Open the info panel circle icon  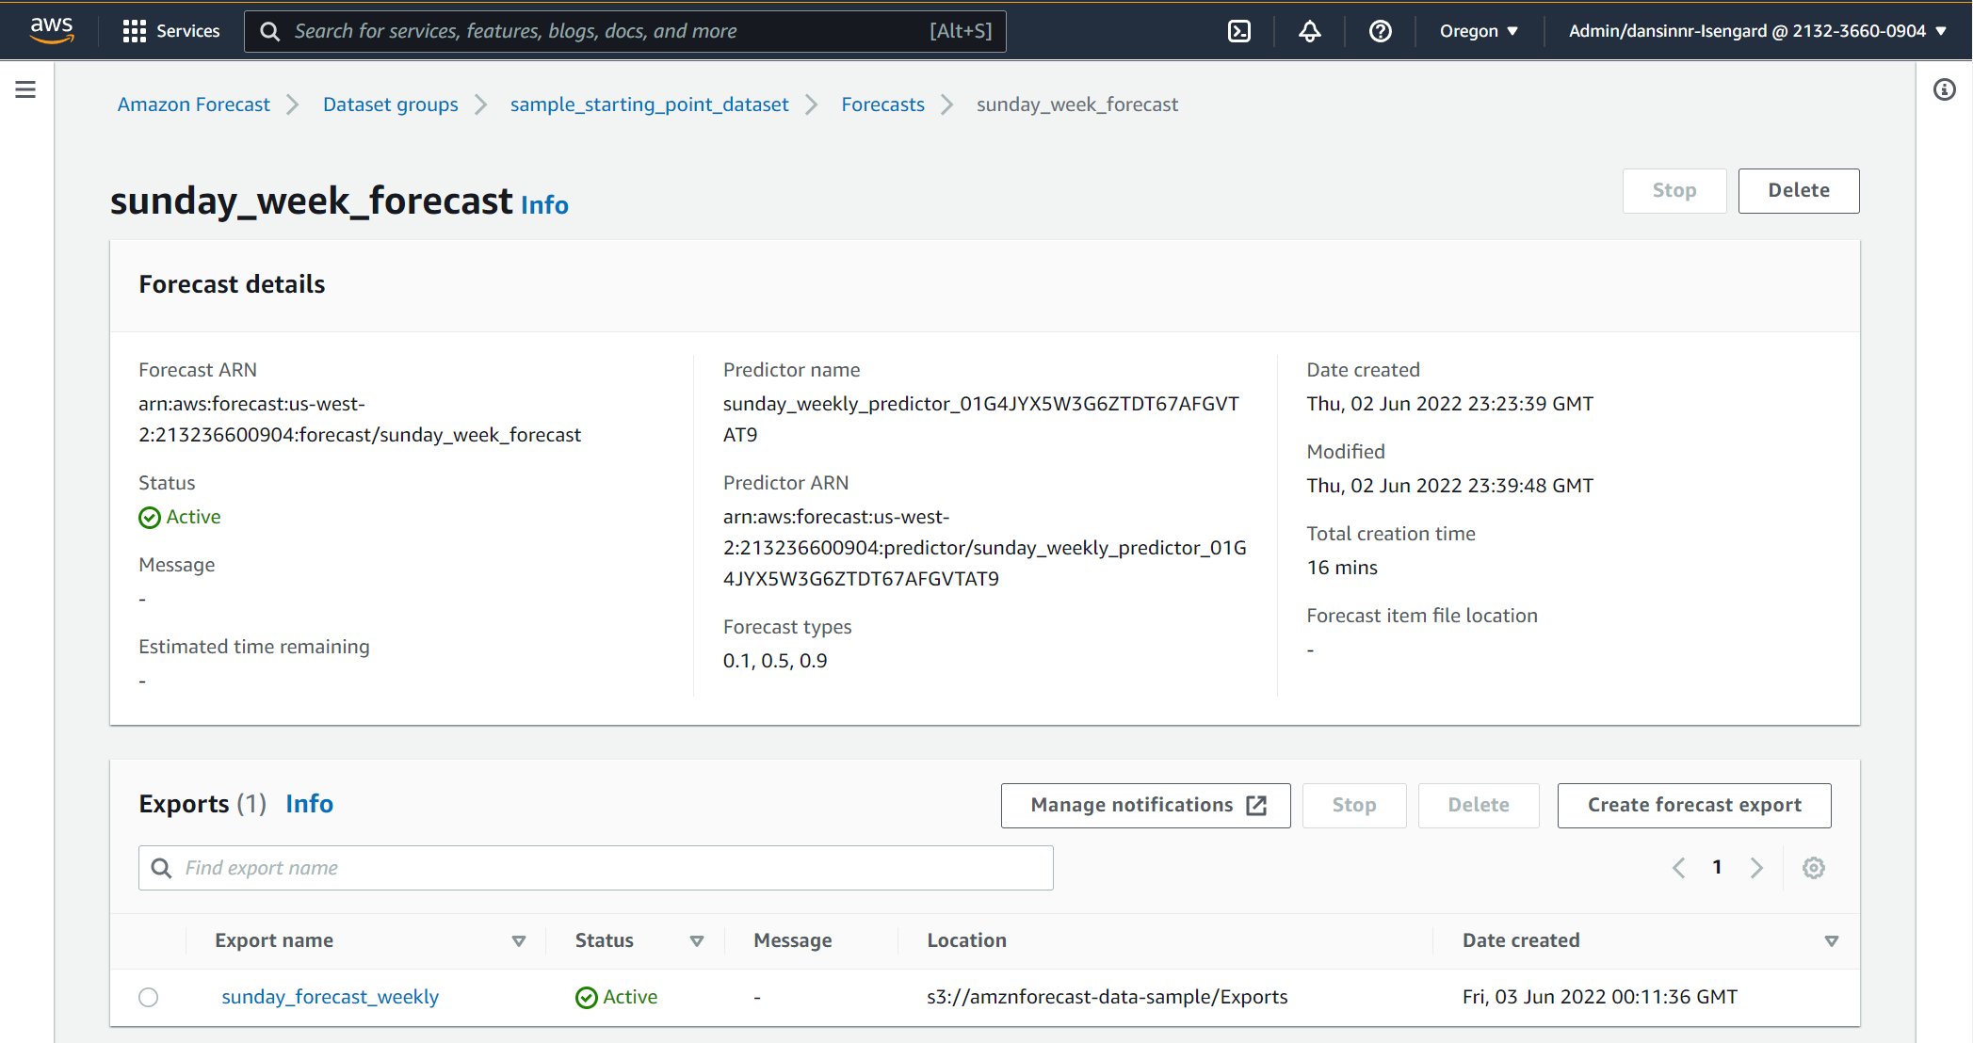pos(1944,89)
